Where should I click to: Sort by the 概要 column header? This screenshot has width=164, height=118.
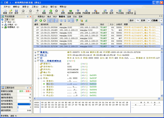coord(142,25)
